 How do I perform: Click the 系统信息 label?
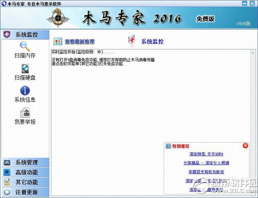[x=25, y=100]
